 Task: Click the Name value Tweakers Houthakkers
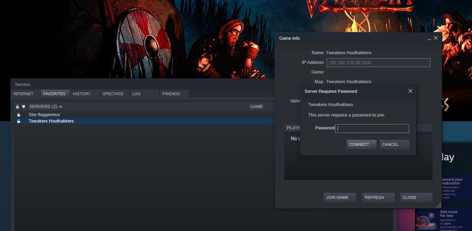point(349,52)
